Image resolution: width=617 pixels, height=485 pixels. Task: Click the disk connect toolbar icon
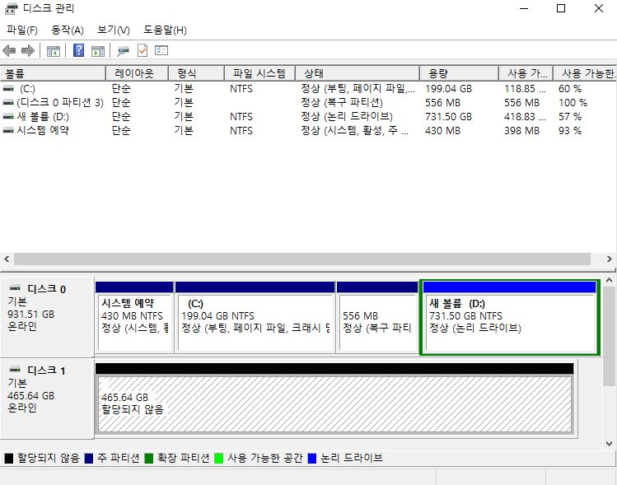tap(124, 51)
